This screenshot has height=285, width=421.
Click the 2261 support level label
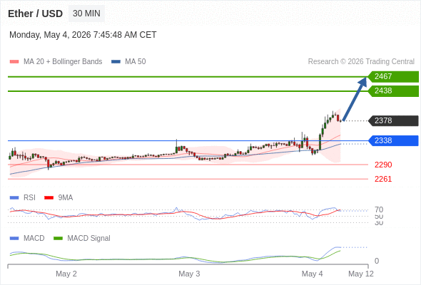[x=383, y=179]
